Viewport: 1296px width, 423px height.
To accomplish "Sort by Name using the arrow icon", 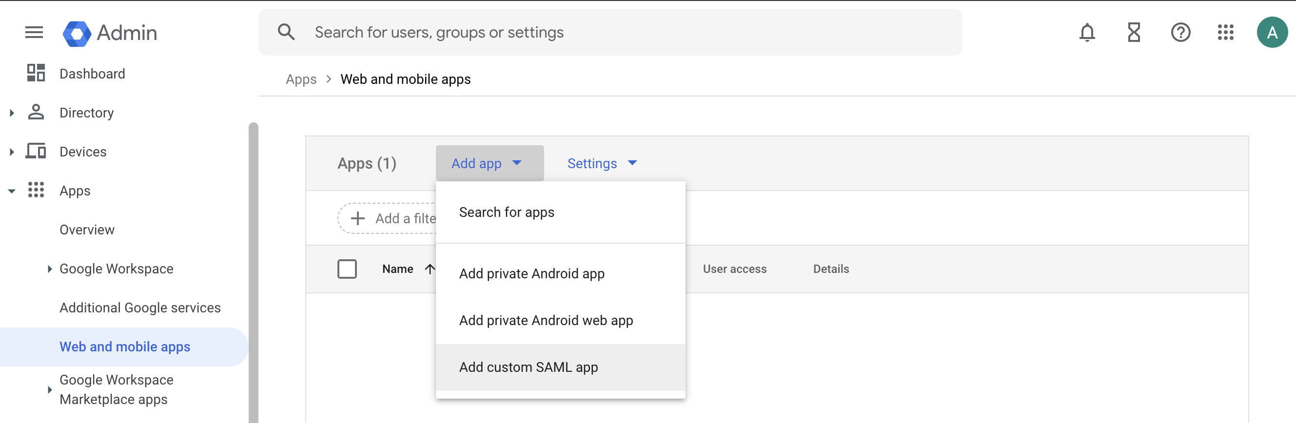I will click(x=429, y=269).
